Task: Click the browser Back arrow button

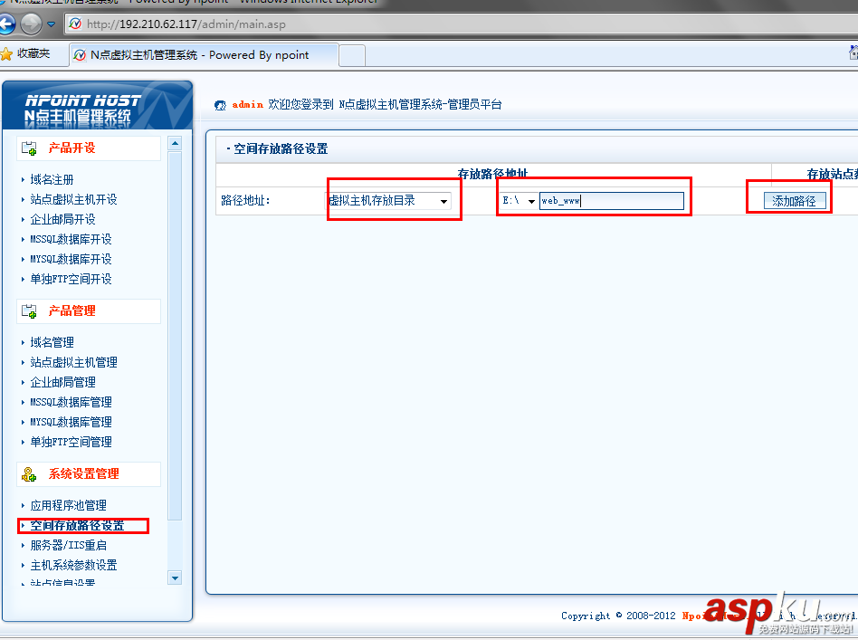Action: click(x=6, y=24)
